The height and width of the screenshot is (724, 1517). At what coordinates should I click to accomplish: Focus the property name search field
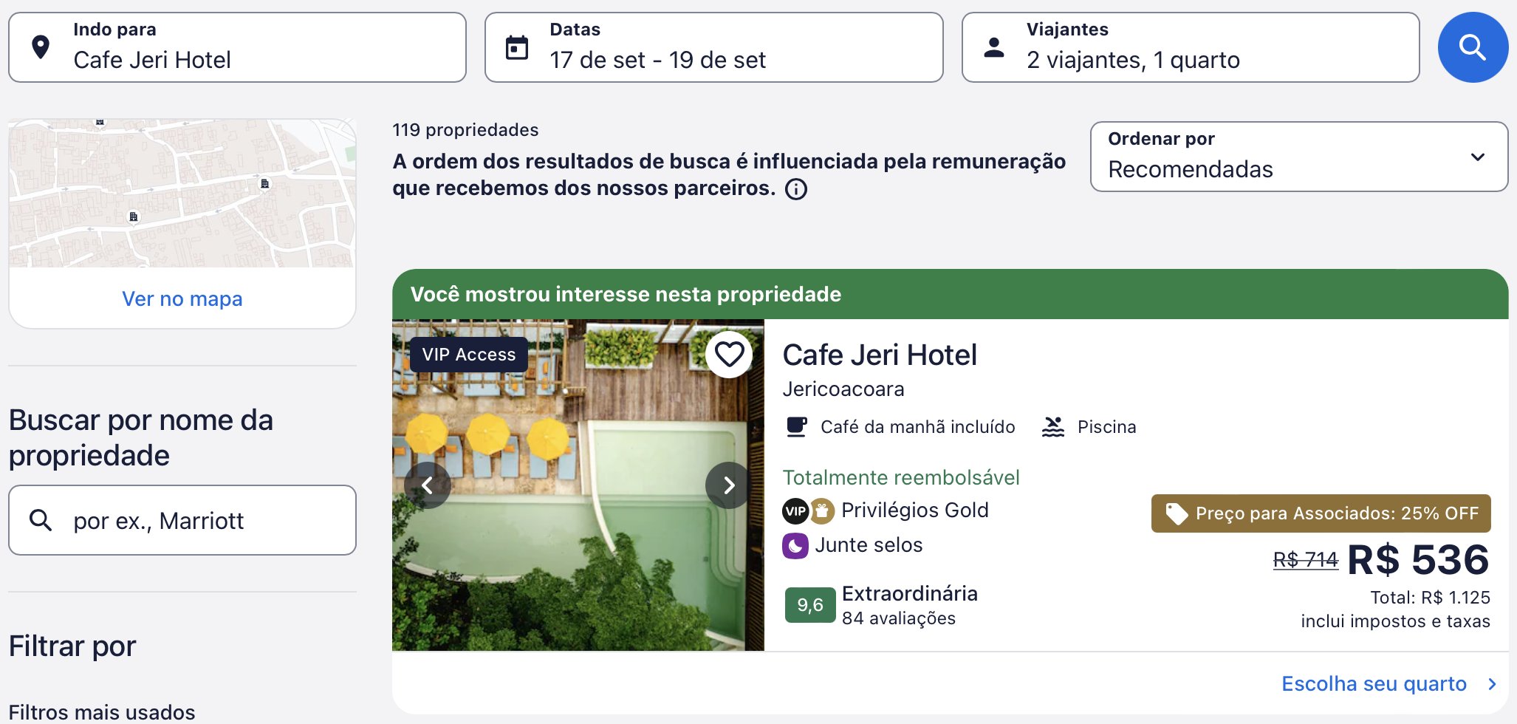182,520
